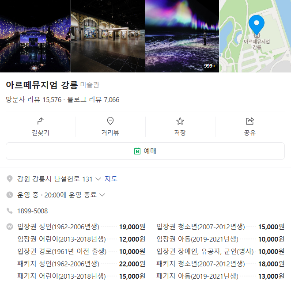Select 입장권 경로(1961년 이전 출생) item
291x284 pixels.
tap(62, 251)
